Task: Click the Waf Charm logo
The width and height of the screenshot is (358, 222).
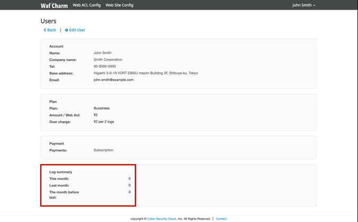Action: [x=54, y=5]
